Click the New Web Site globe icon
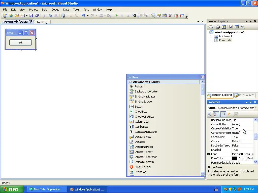This screenshot has height=193, width=258. pos(11,16)
